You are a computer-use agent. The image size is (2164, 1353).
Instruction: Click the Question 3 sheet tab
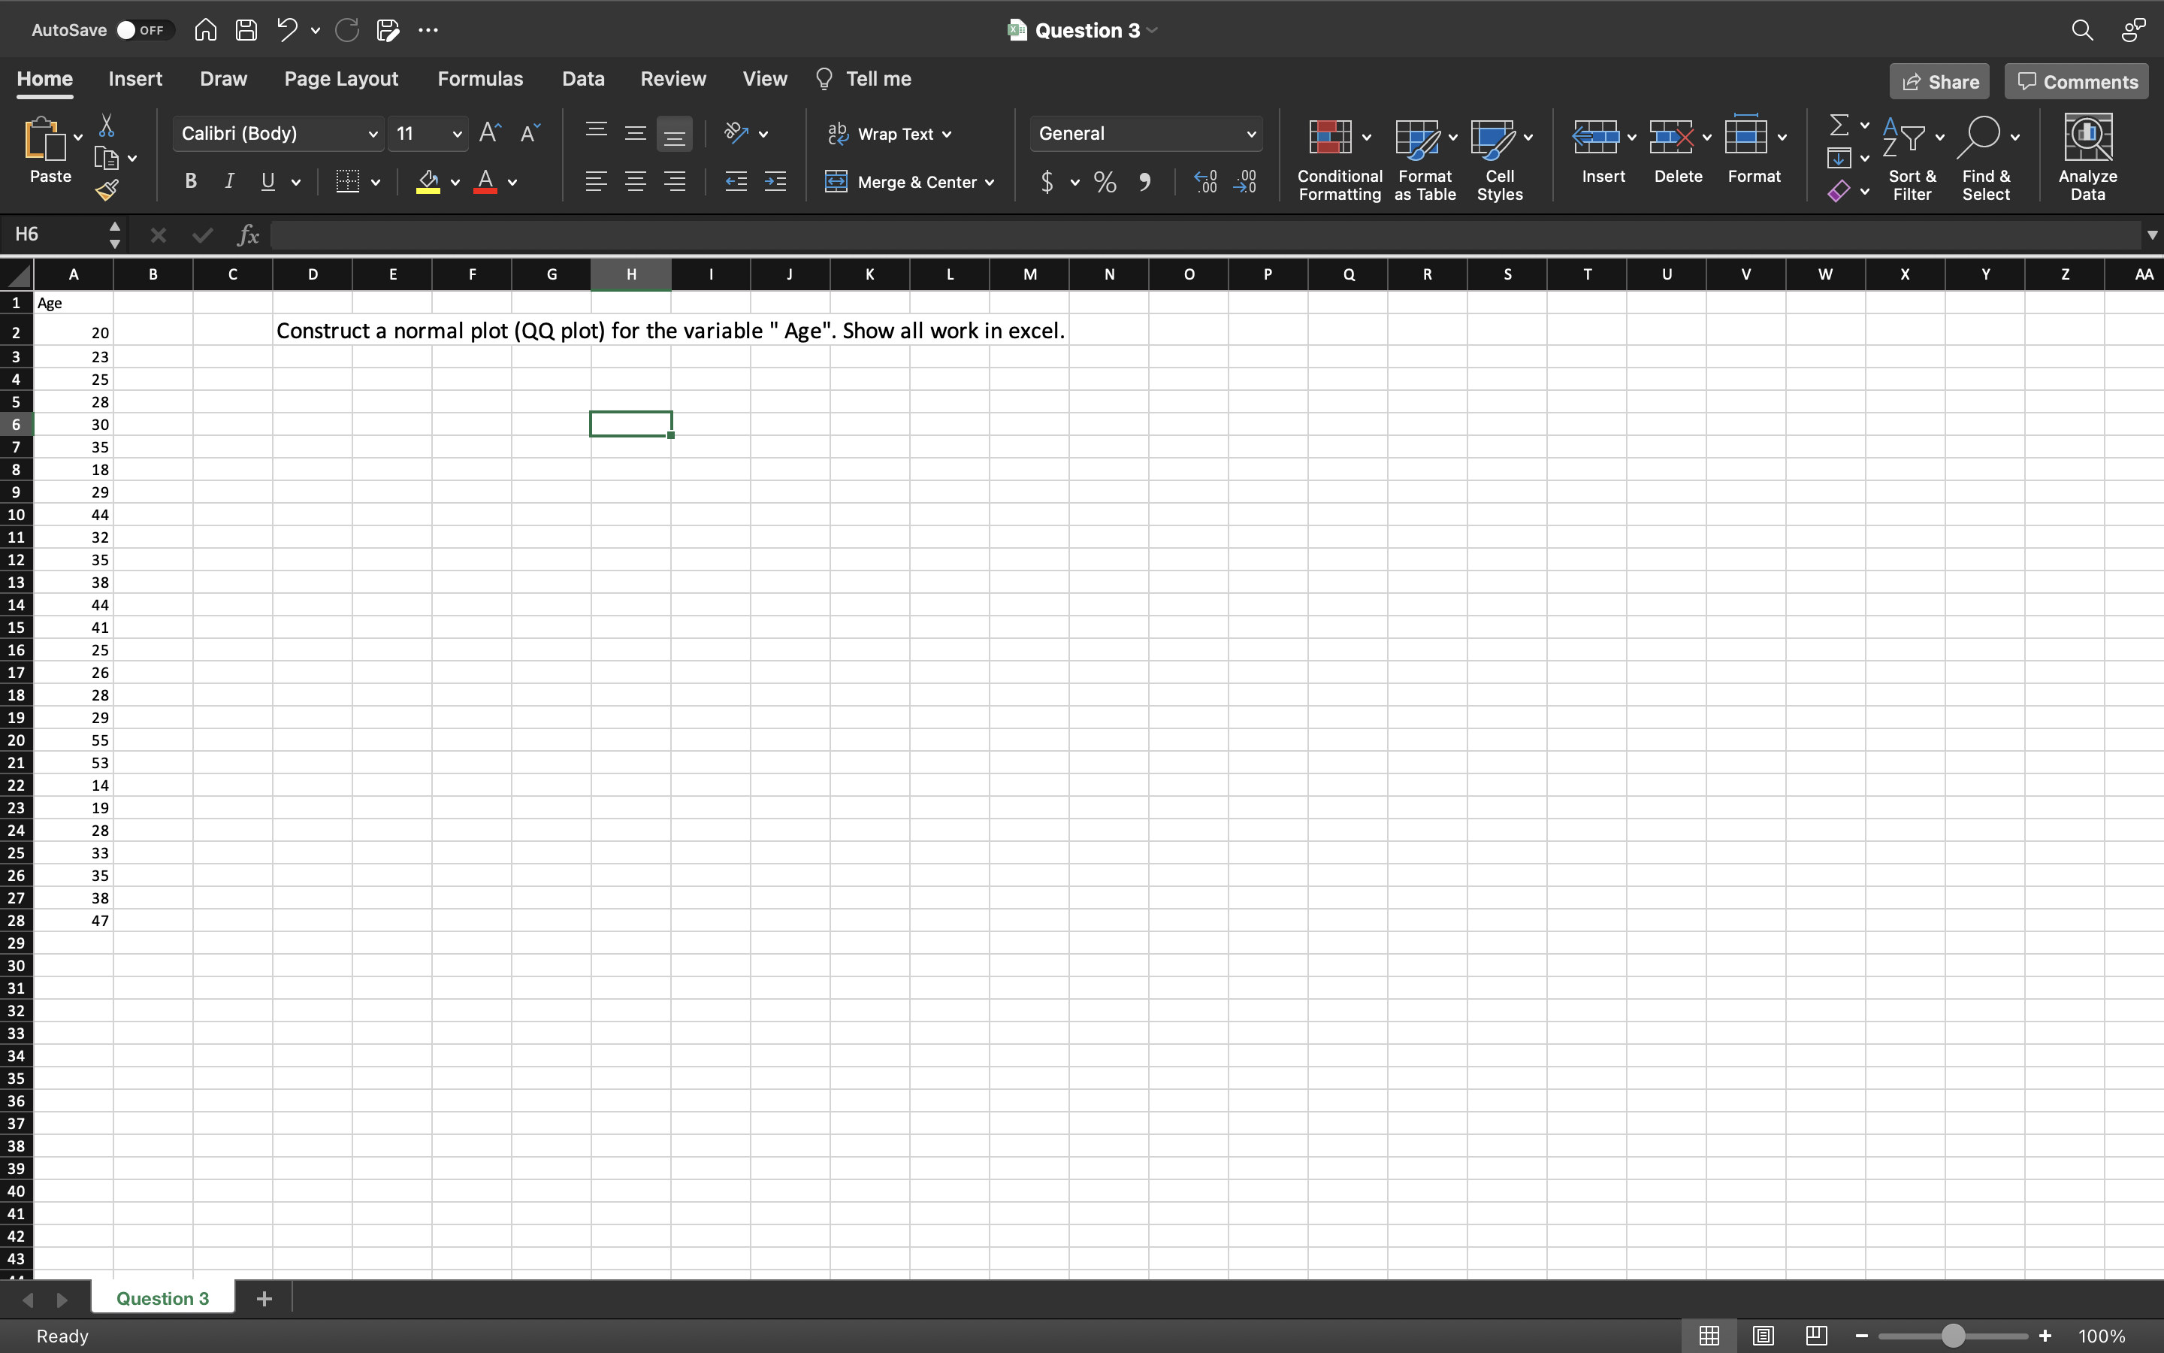tap(162, 1297)
